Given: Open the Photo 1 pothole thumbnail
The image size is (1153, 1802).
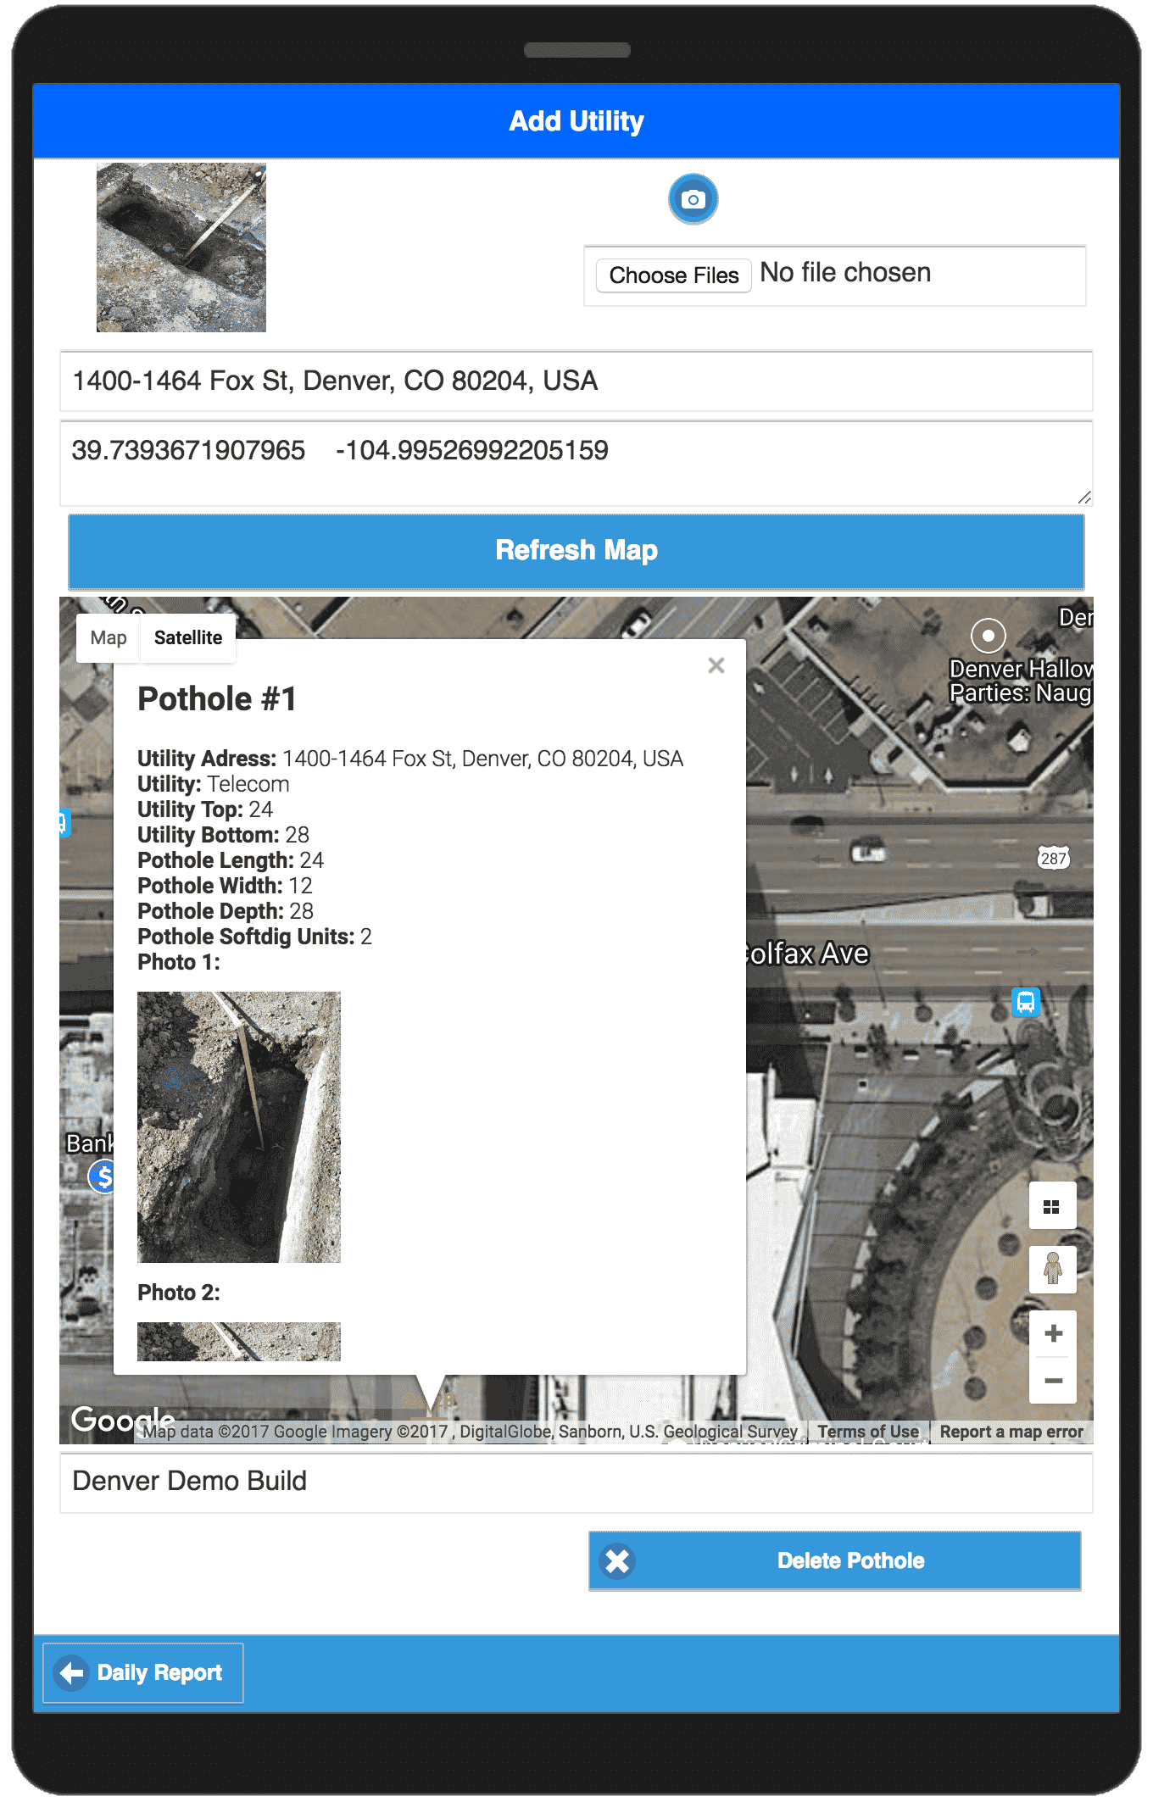Looking at the screenshot, I should click(x=239, y=1127).
